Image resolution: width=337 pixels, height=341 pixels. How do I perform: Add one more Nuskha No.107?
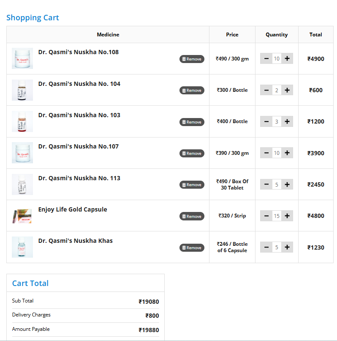pyautogui.click(x=287, y=153)
